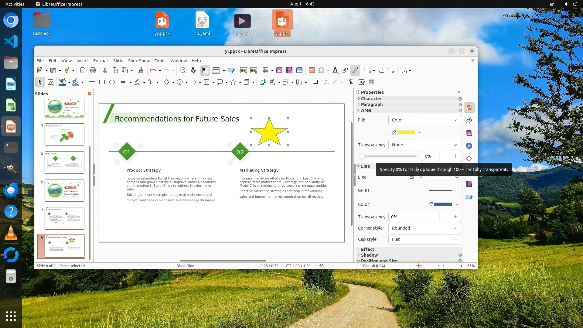The width and height of the screenshot is (583, 328).
Task: Click the Insert Text Box icon
Action: click(312, 70)
